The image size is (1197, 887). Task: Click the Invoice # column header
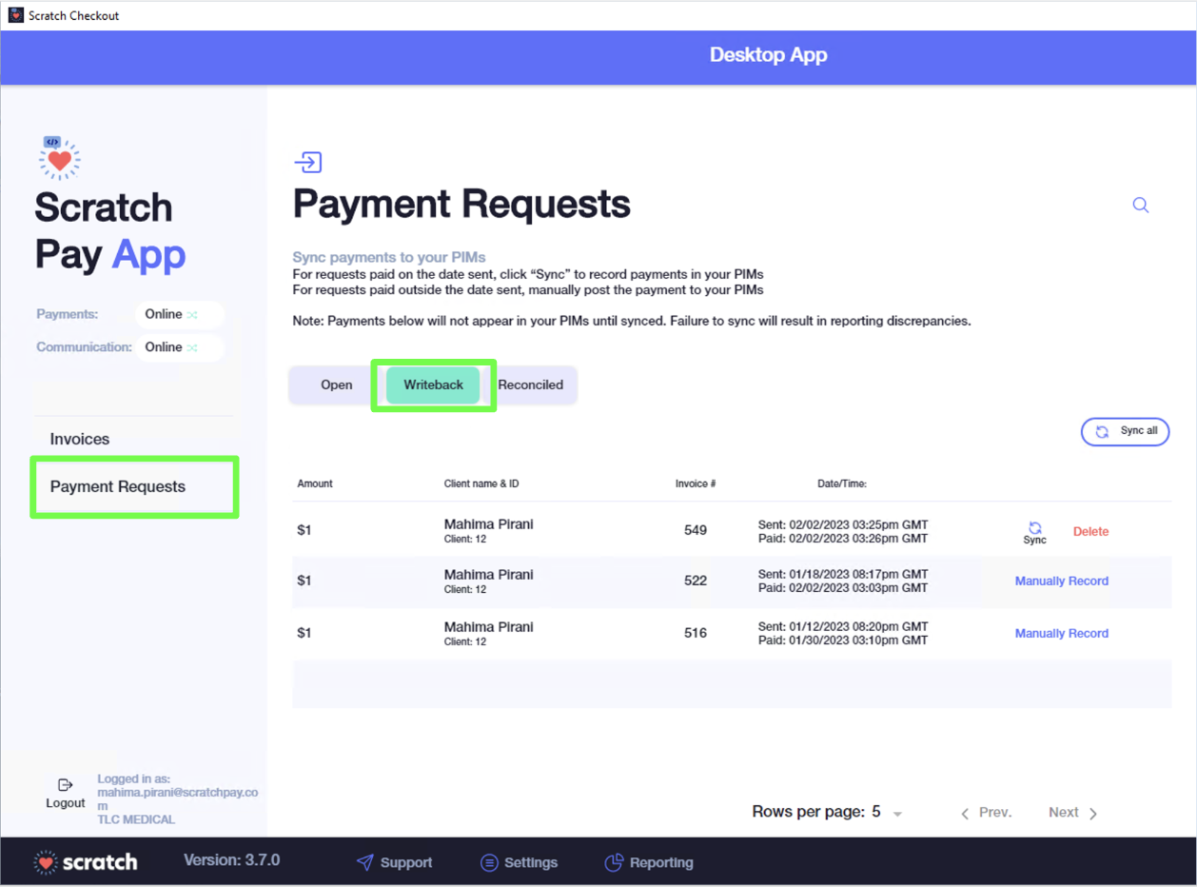click(696, 483)
